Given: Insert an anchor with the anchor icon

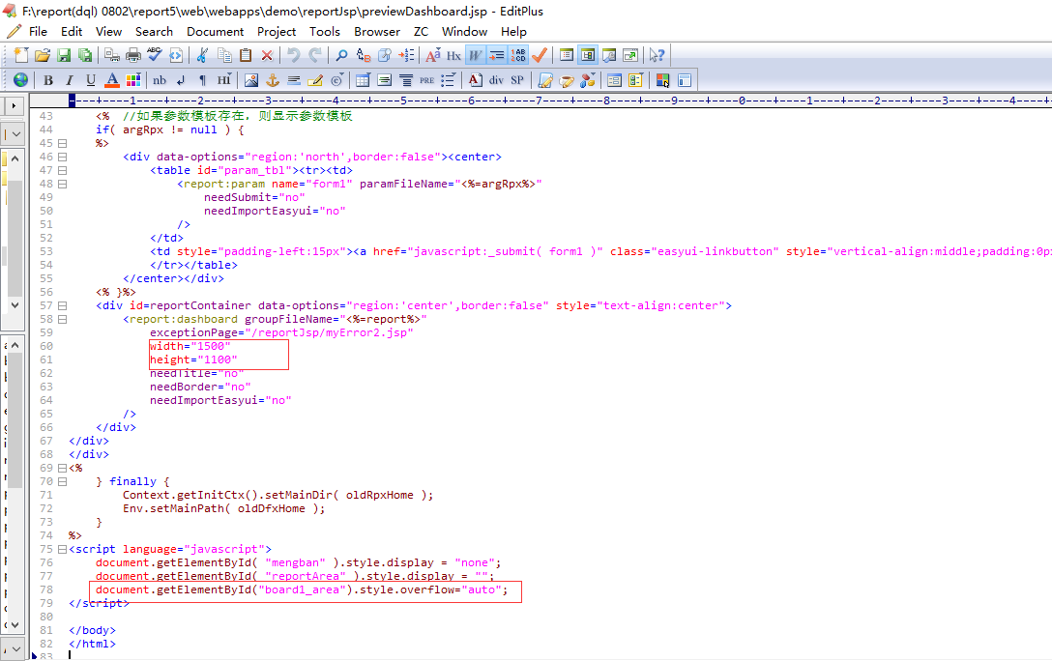Looking at the screenshot, I should pos(272,80).
